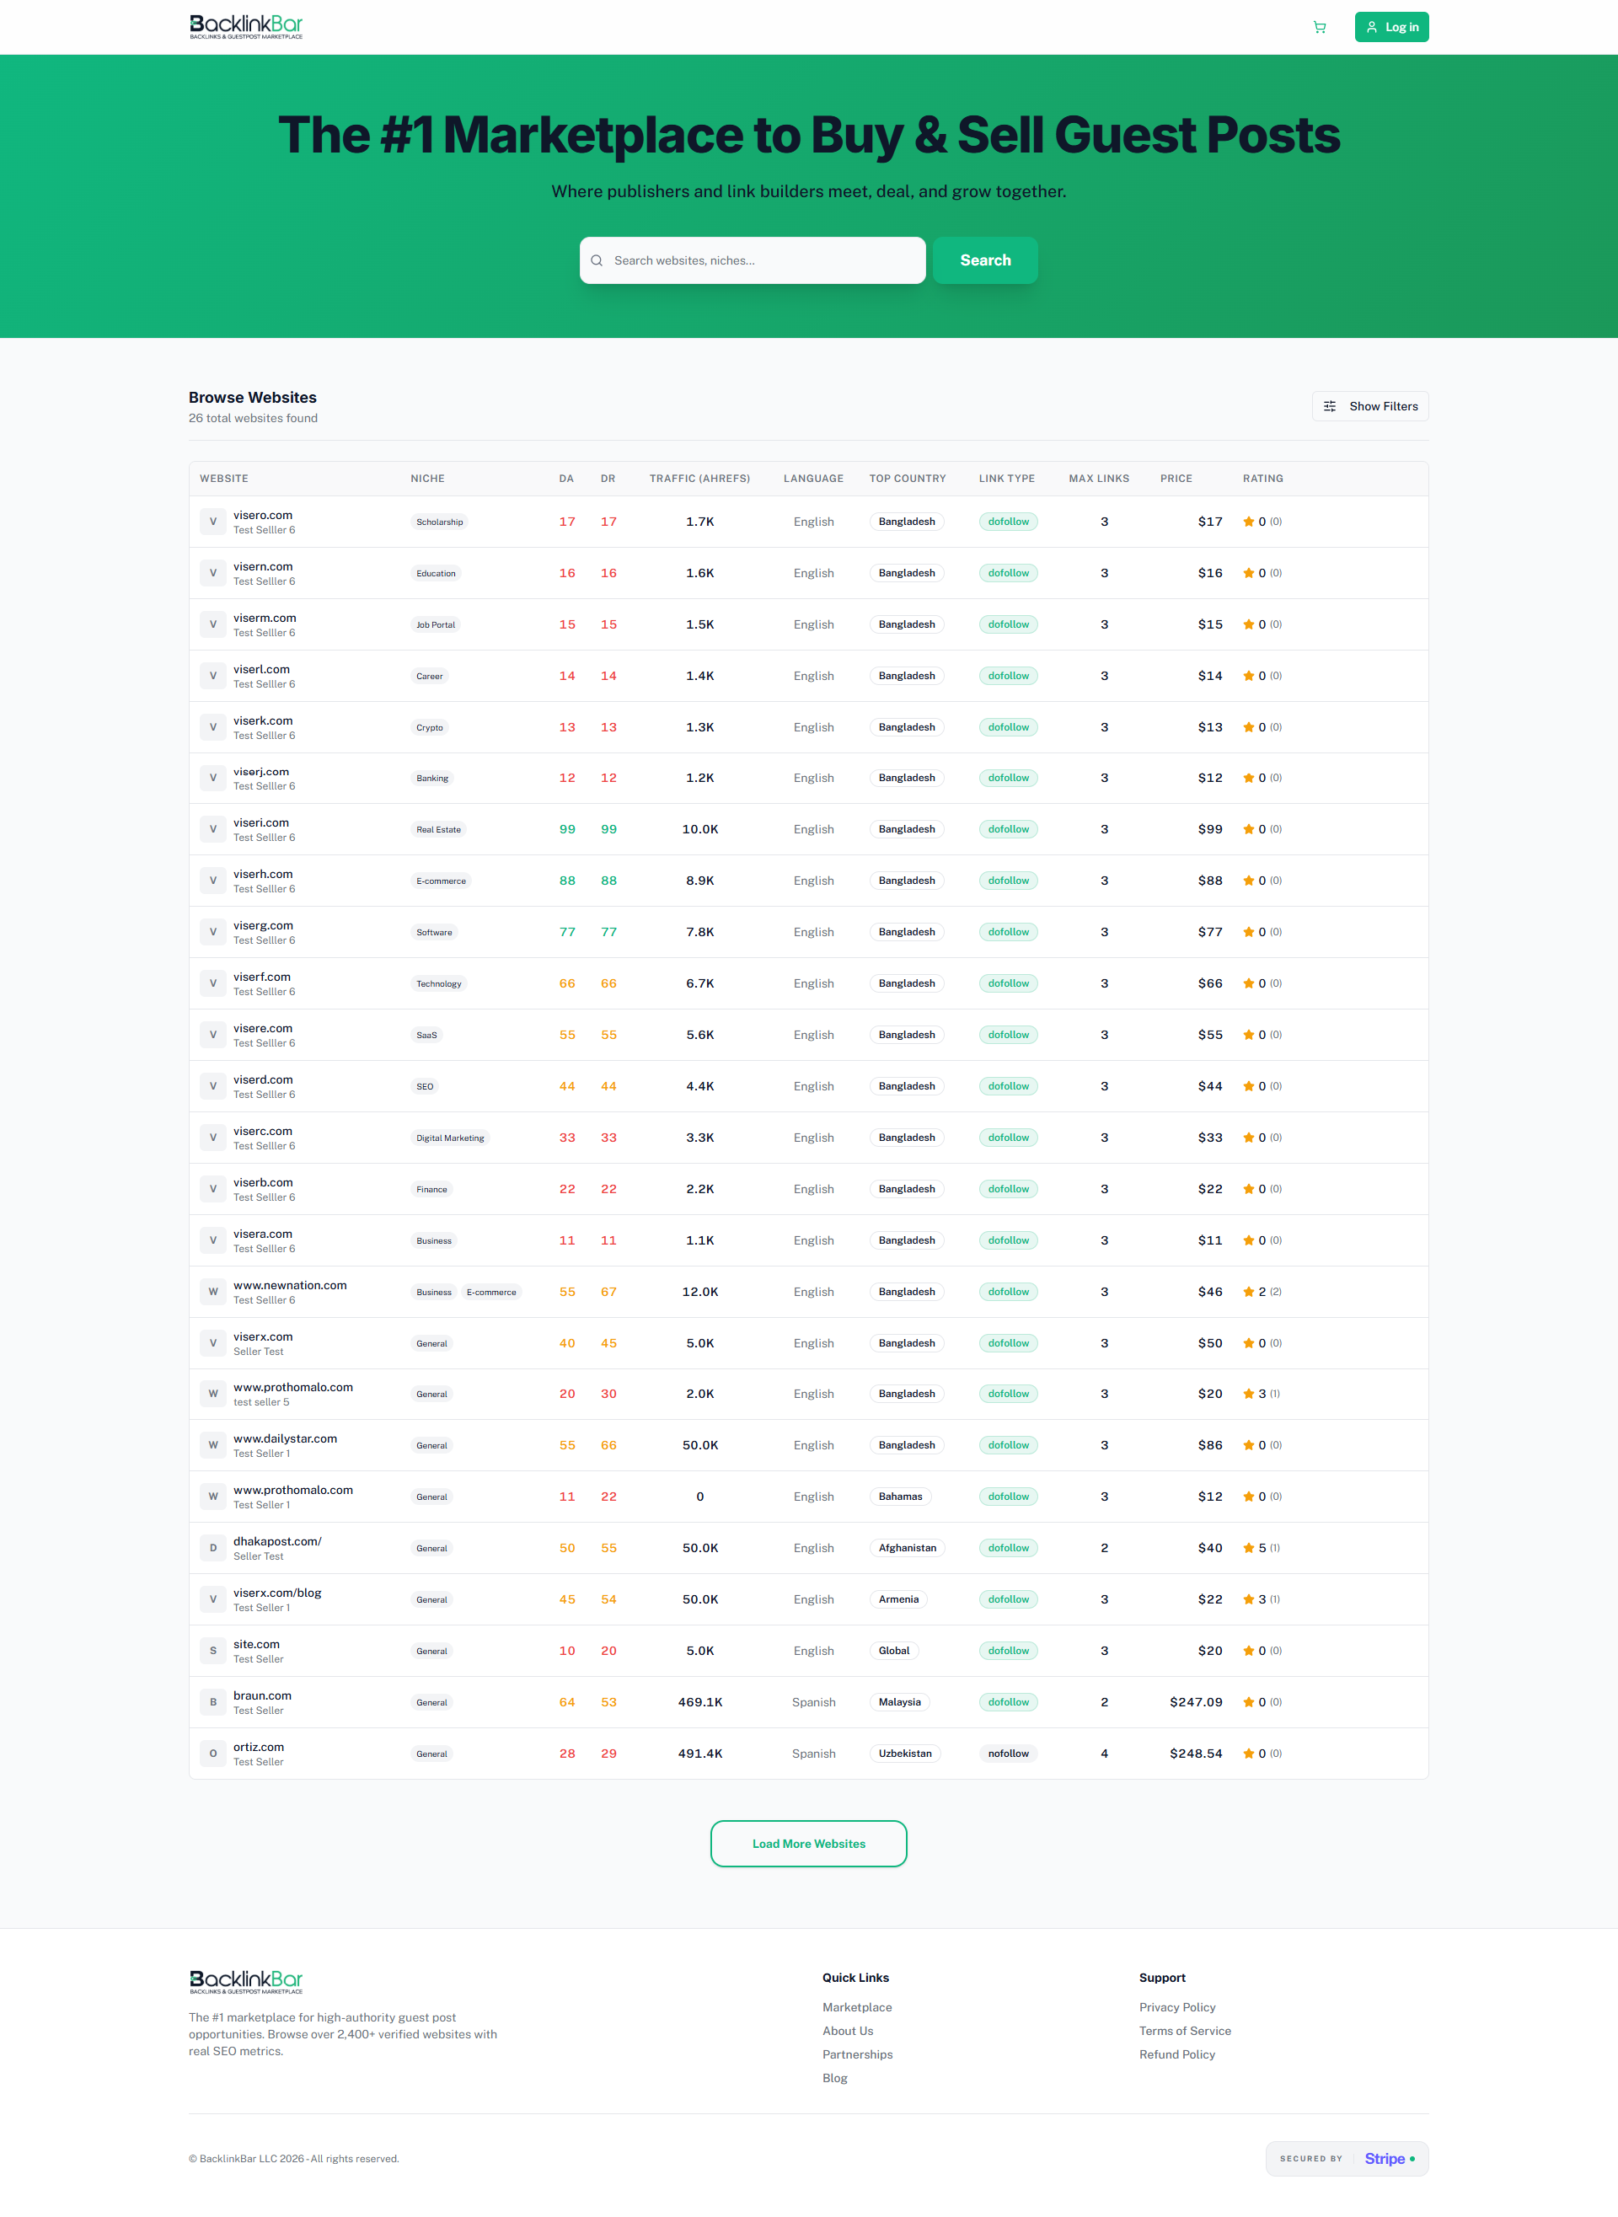
Task: Open the About Us footer link
Action: [848, 2031]
